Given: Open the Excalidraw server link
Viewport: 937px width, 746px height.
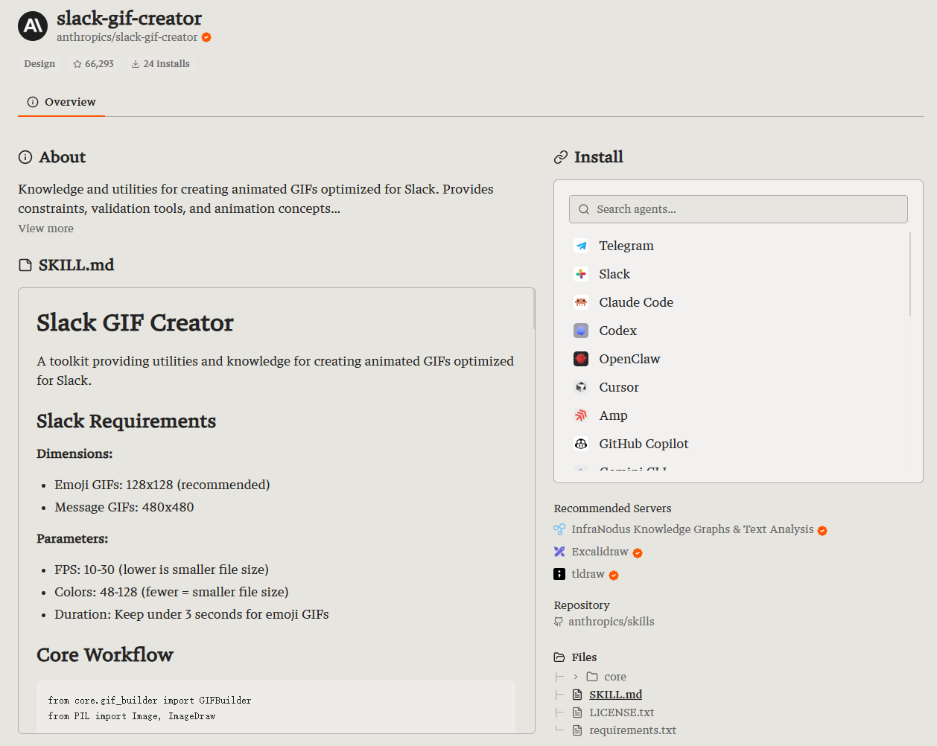Looking at the screenshot, I should (600, 552).
